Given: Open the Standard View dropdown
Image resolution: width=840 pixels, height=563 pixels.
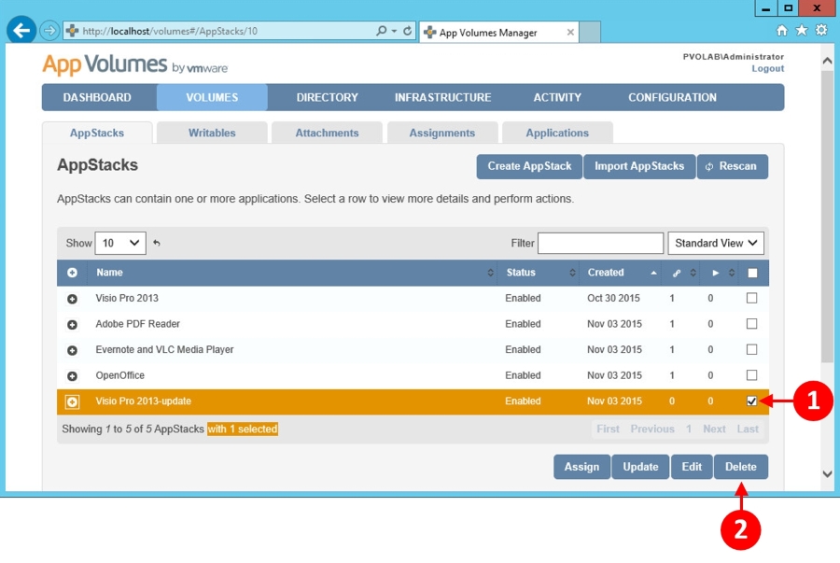Looking at the screenshot, I should tap(716, 243).
